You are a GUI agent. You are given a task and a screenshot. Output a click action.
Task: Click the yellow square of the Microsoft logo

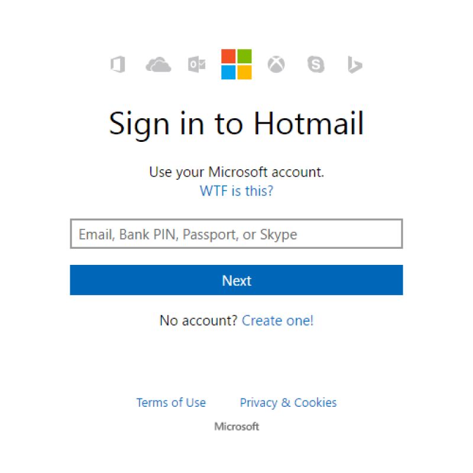[x=245, y=72]
